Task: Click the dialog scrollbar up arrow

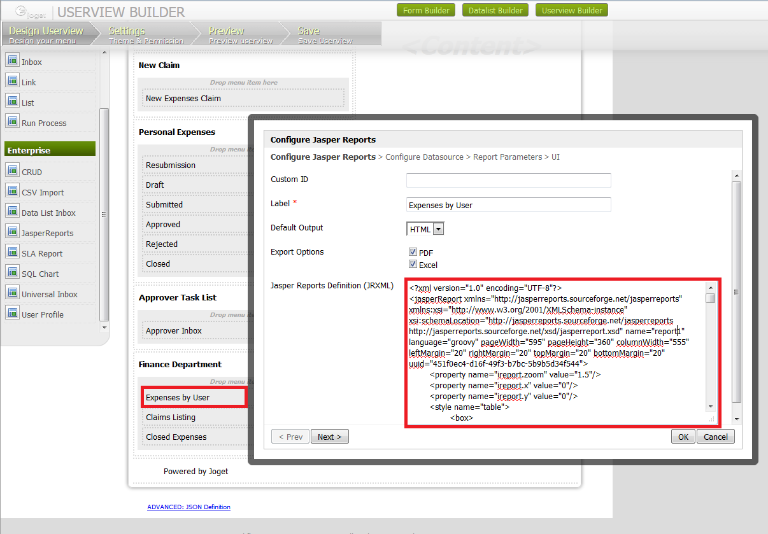Action: pos(736,176)
